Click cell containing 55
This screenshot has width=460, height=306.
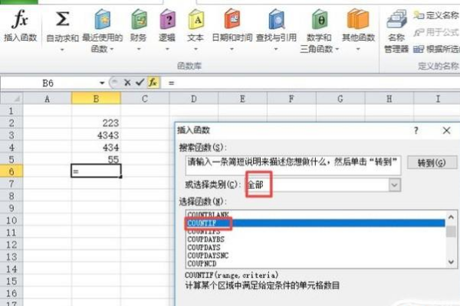point(96,159)
